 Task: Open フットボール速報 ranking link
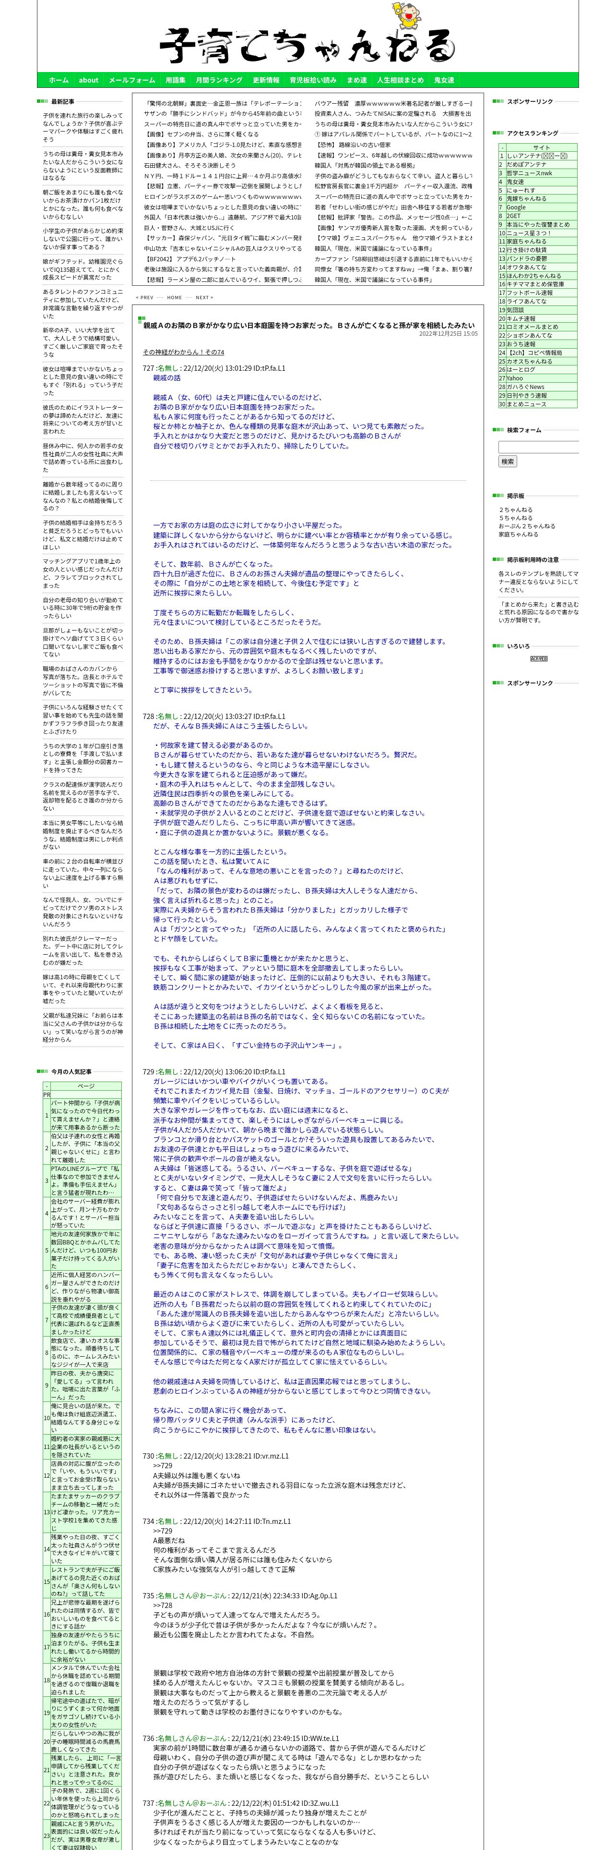[529, 293]
